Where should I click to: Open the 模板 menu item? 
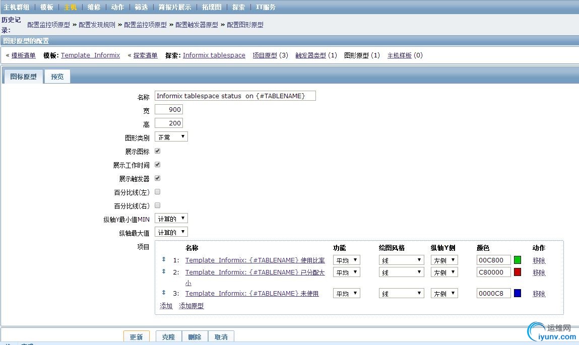(46, 7)
